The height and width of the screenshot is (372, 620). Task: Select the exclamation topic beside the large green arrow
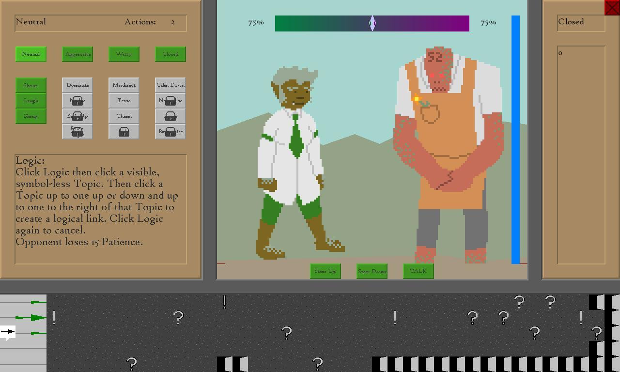(x=54, y=318)
